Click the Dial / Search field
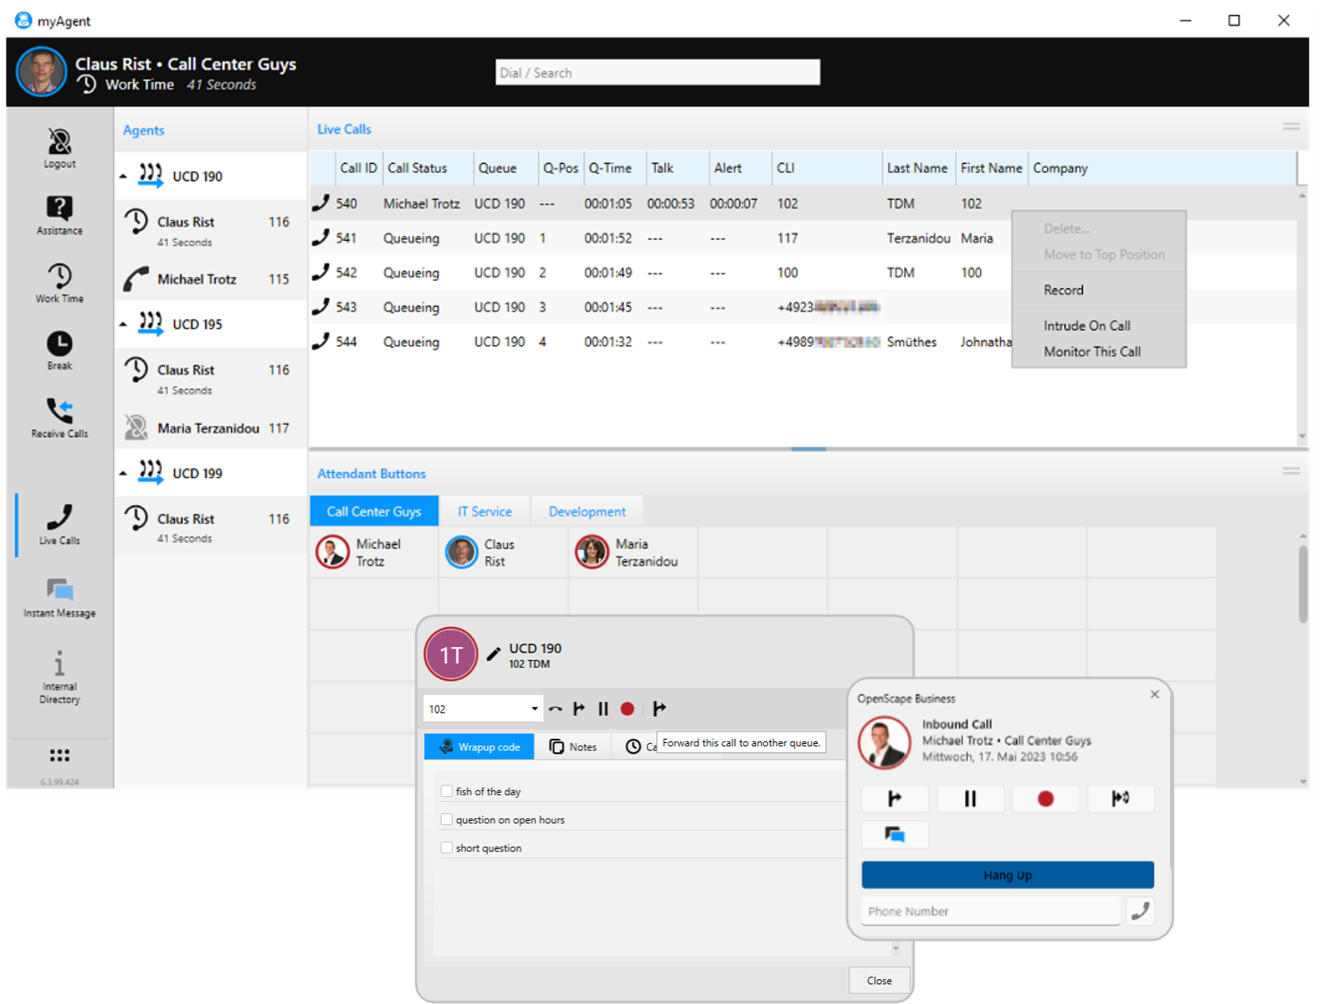The image size is (1329, 1004). point(658,72)
